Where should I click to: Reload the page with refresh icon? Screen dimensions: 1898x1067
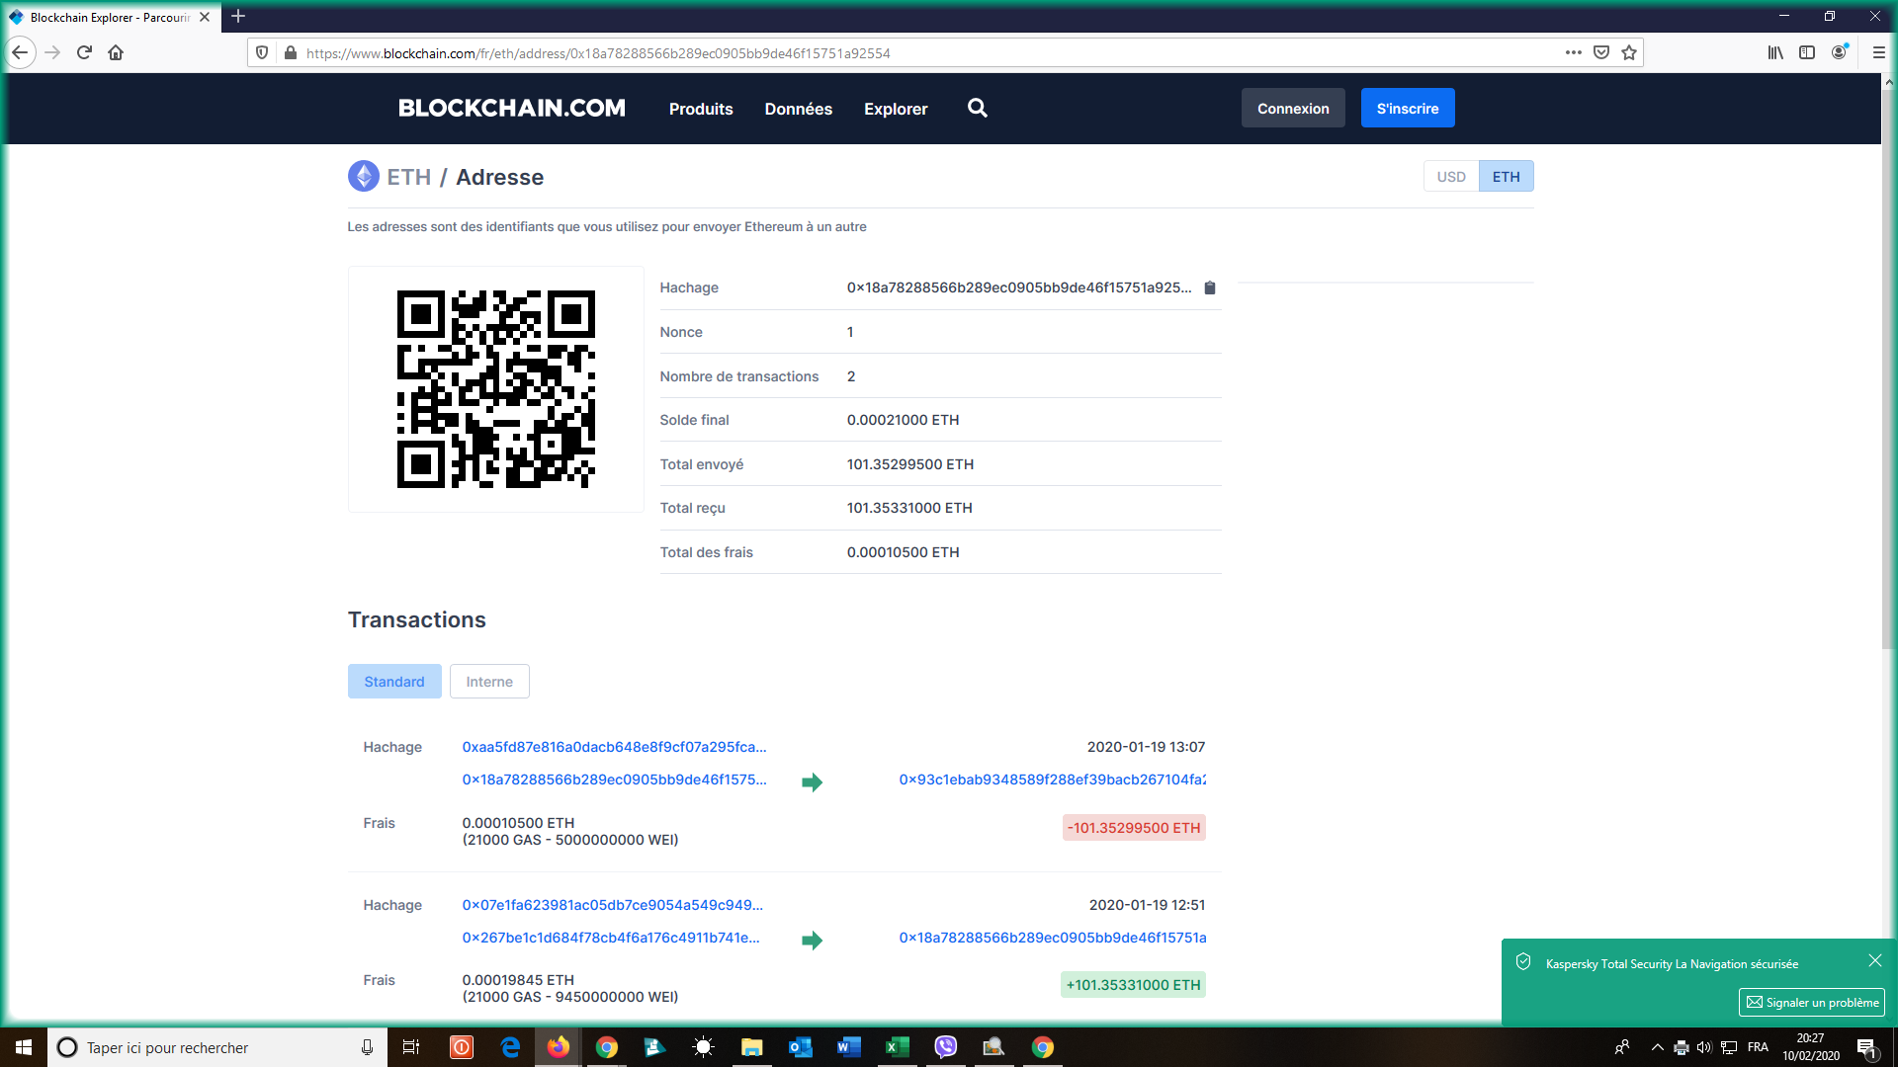coord(84,53)
